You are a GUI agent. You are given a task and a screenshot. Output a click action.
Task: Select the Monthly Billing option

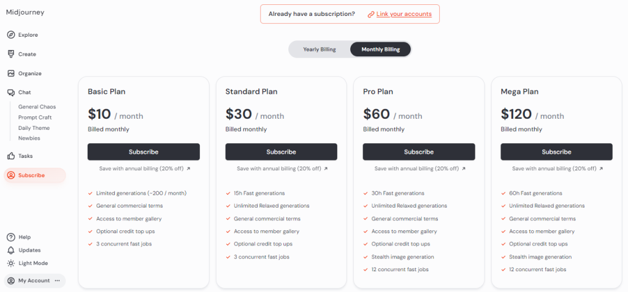pyautogui.click(x=380, y=50)
